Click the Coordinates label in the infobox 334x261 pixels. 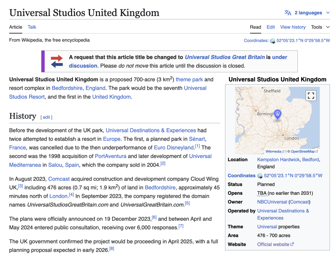point(242,176)
